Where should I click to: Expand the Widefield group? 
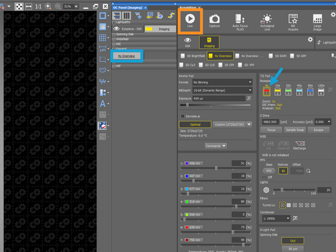[x=114, y=39]
